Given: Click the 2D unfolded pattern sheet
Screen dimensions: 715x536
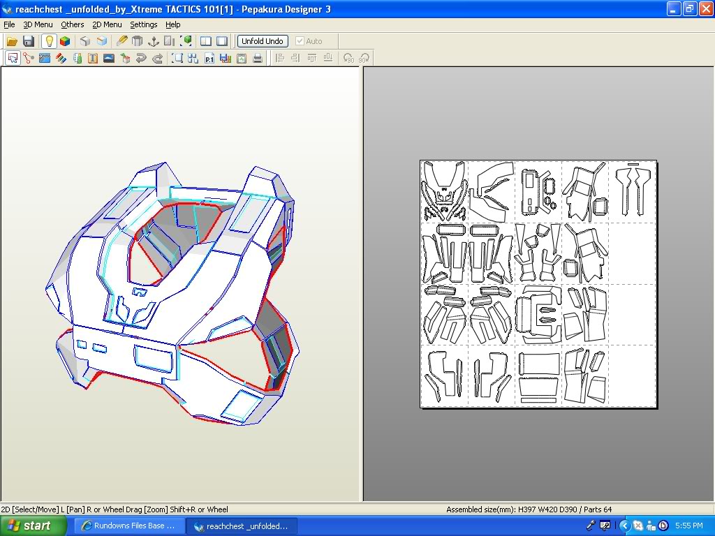Looking at the screenshot, I should click(x=538, y=283).
